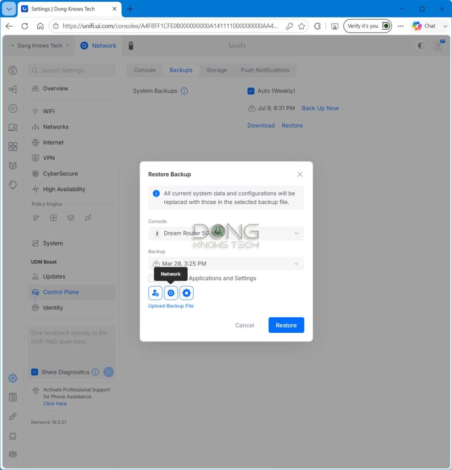Open the Policy Engine routing icon
Image resolution: width=452 pixels, height=470 pixels.
pyautogui.click(x=88, y=218)
